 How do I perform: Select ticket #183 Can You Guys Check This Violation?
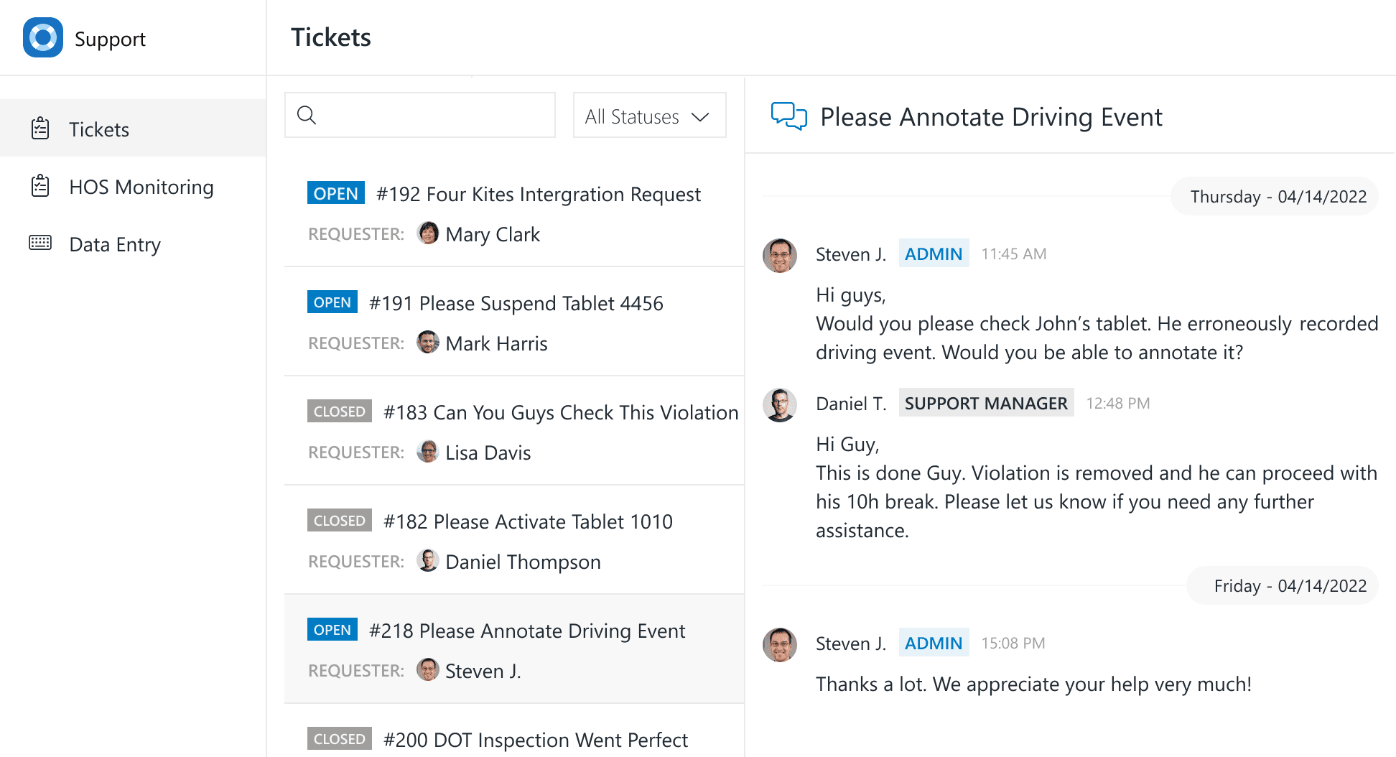pos(514,431)
